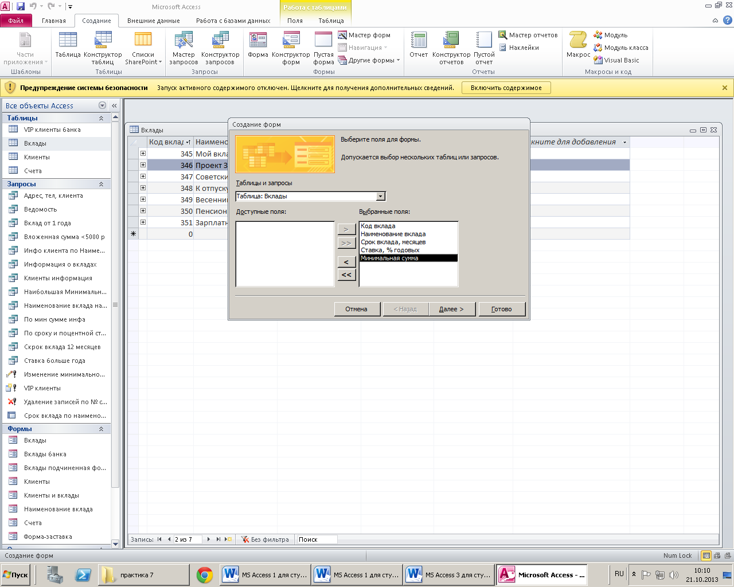This screenshot has height=587, width=734.
Task: Collapse the Таблицы group
Action: [x=101, y=118]
